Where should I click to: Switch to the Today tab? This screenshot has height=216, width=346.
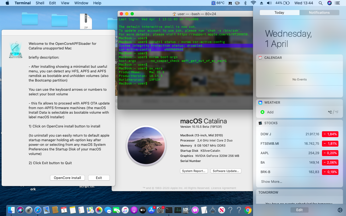[279, 12]
